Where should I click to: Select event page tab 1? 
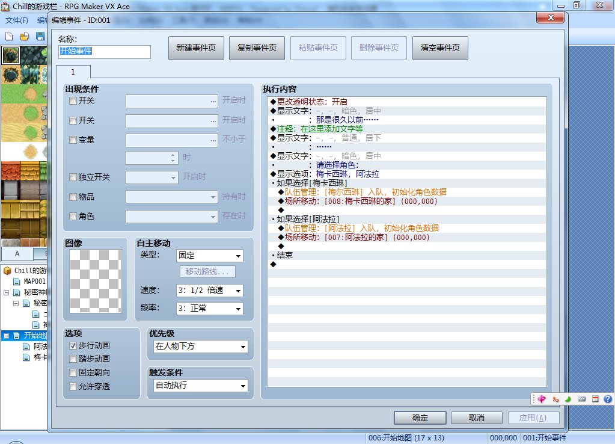(x=73, y=72)
